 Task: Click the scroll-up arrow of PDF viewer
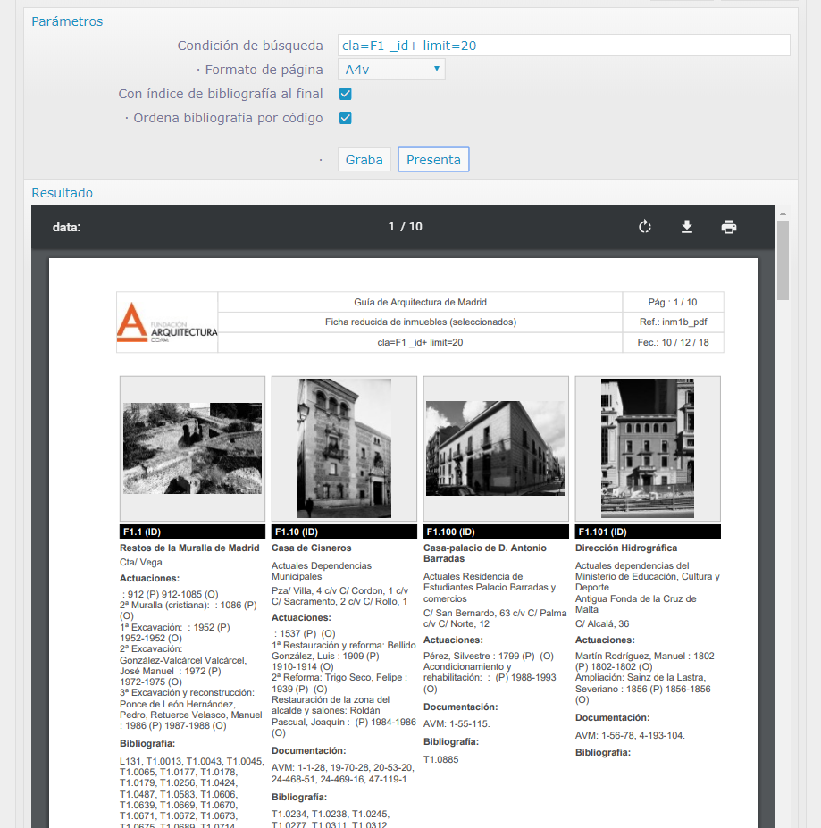coord(783,213)
